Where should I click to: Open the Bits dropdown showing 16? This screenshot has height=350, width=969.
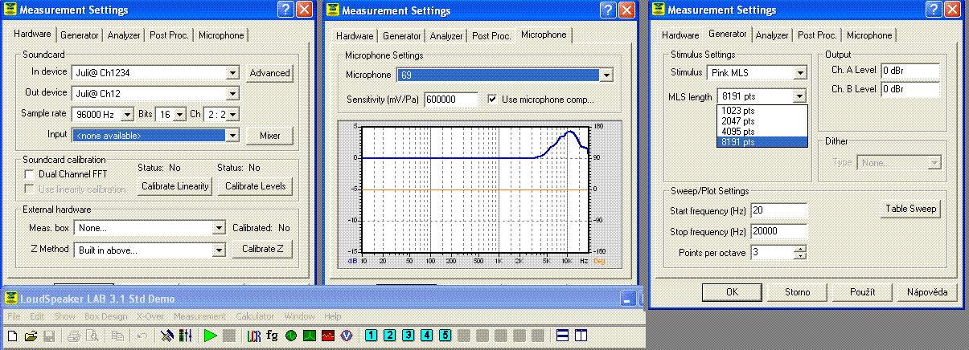click(180, 114)
